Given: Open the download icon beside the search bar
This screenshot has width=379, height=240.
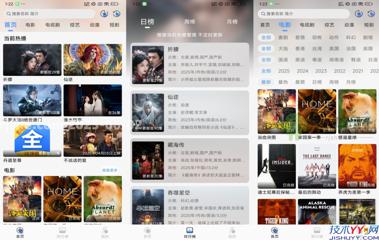Looking at the screenshot, I should tap(104, 13).
